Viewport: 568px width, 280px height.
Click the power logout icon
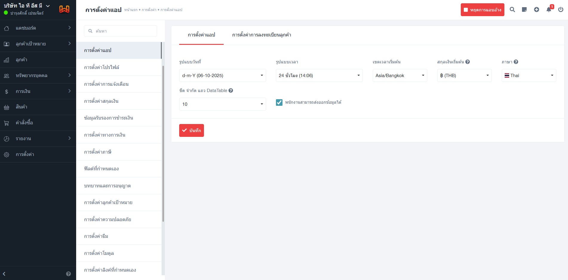tap(561, 10)
